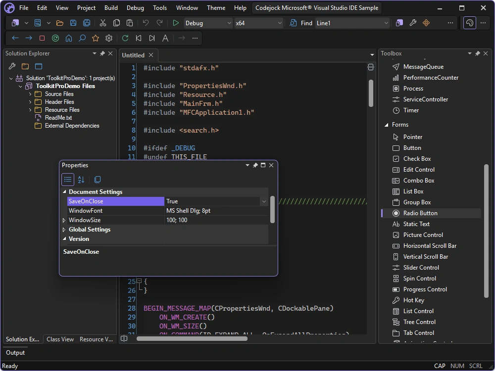Open settings gear icon in web toolbar
The height and width of the screenshot is (371, 495).
(109, 38)
